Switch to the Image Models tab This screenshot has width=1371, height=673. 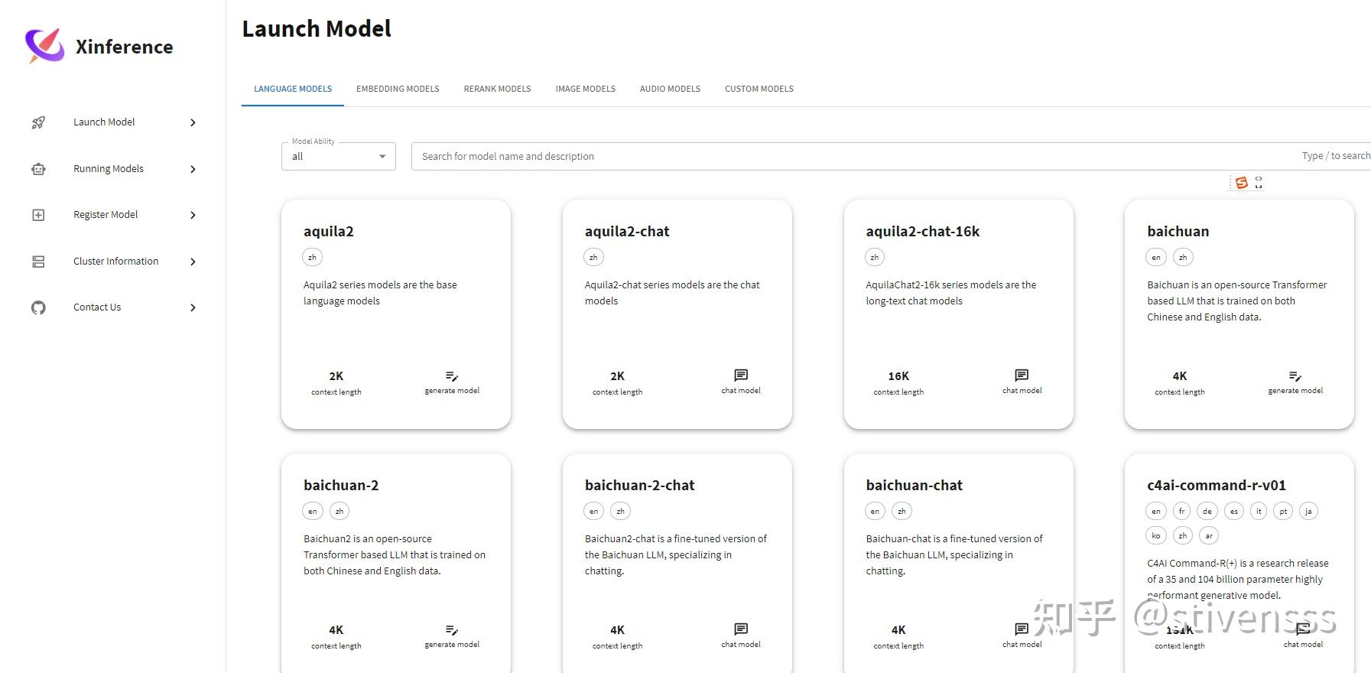pyautogui.click(x=585, y=89)
